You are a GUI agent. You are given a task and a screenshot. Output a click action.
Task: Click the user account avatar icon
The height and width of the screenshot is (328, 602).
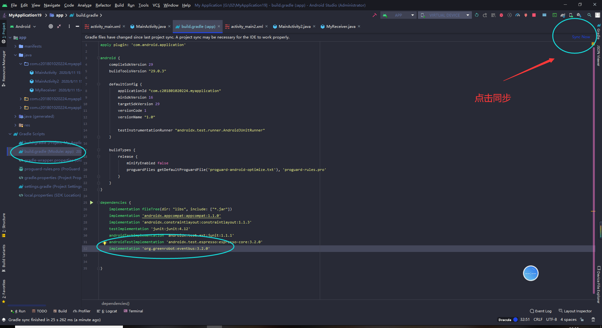(x=598, y=15)
